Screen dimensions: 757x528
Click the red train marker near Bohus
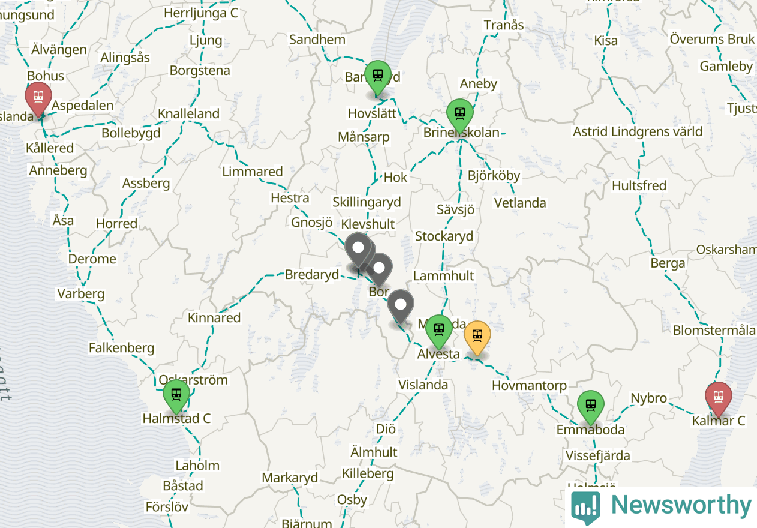click(x=38, y=97)
